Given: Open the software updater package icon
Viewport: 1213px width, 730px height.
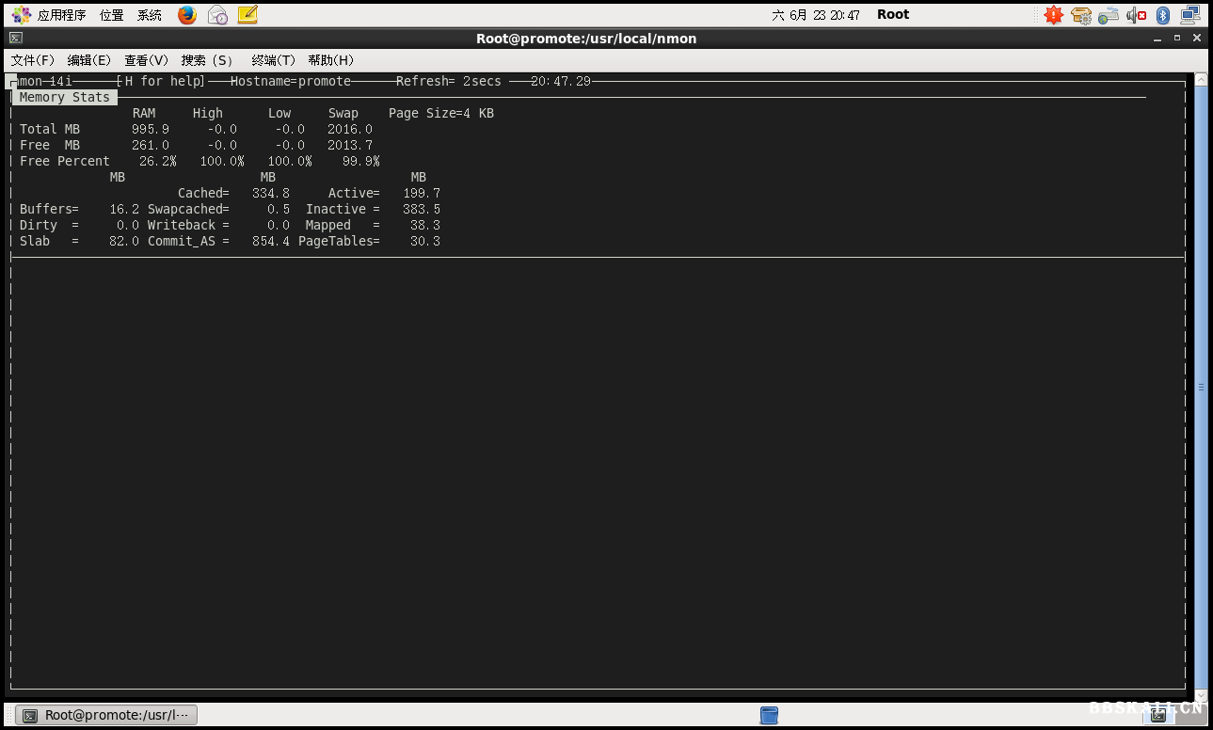Looking at the screenshot, I should tap(1081, 14).
